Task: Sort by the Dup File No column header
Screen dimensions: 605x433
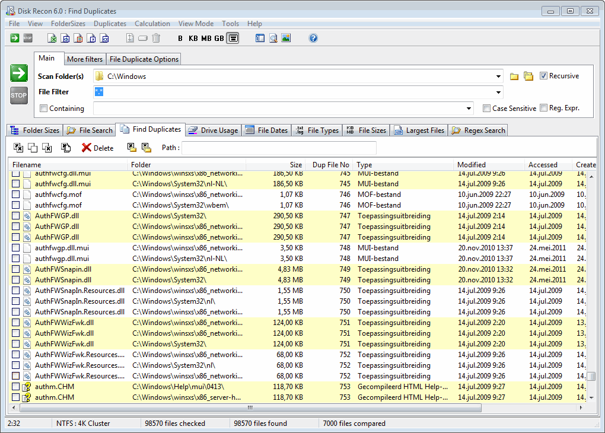Action: (329, 165)
